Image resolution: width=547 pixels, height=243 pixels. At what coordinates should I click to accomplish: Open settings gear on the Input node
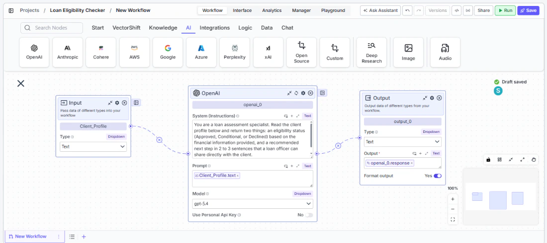coord(117,103)
